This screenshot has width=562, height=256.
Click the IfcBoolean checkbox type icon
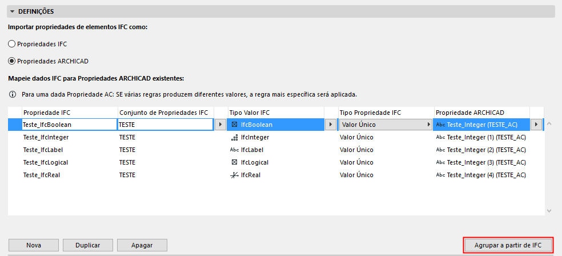(234, 125)
